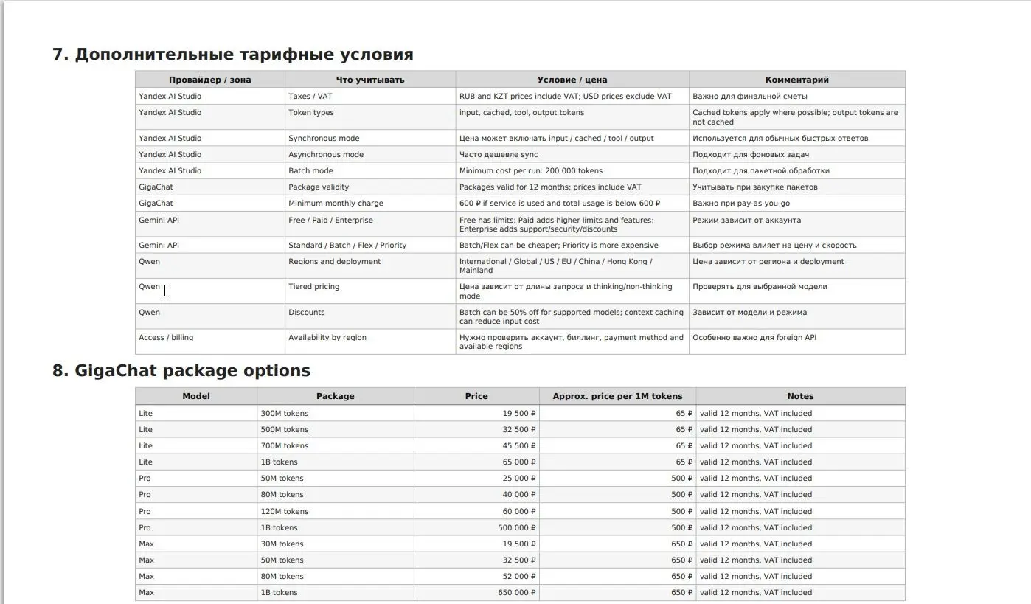Screen dimensions: 1031x604
Task: Click the '25 000 ₽' price cell
Action: click(476, 479)
